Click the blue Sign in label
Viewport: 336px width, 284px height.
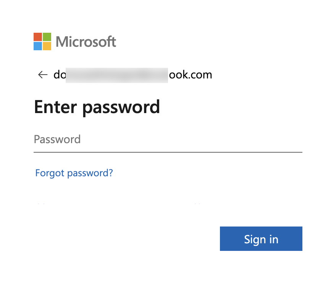click(x=261, y=239)
